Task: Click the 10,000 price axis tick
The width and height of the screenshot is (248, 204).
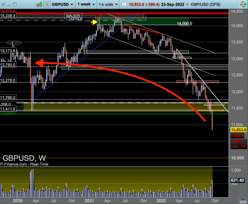Action: click(x=237, y=158)
